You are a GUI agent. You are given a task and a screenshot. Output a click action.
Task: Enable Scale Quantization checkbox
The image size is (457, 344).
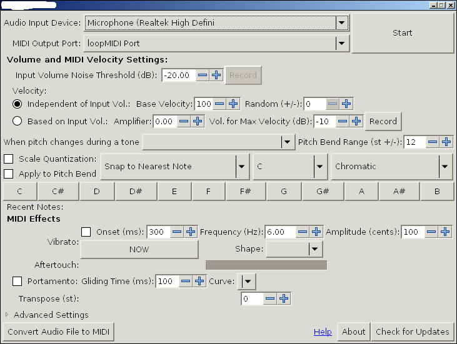tap(9, 159)
